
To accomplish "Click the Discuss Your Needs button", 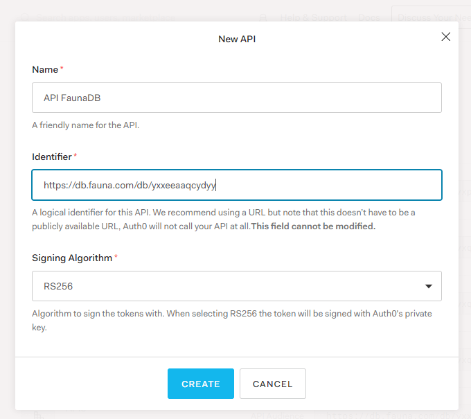I will 431,17.
